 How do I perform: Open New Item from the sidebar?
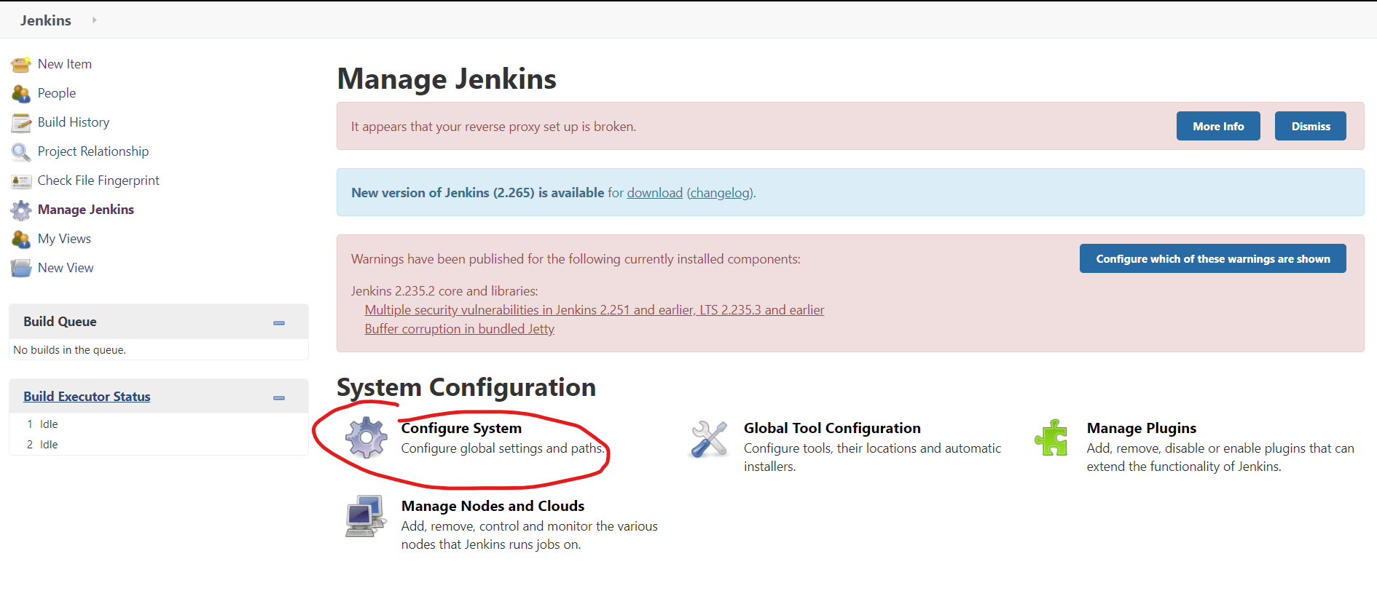click(x=65, y=64)
